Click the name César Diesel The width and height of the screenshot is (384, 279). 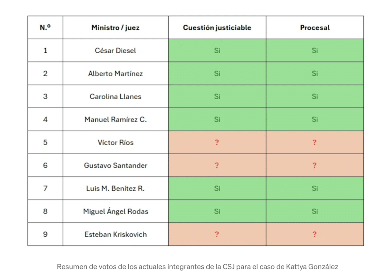pyautogui.click(x=115, y=51)
